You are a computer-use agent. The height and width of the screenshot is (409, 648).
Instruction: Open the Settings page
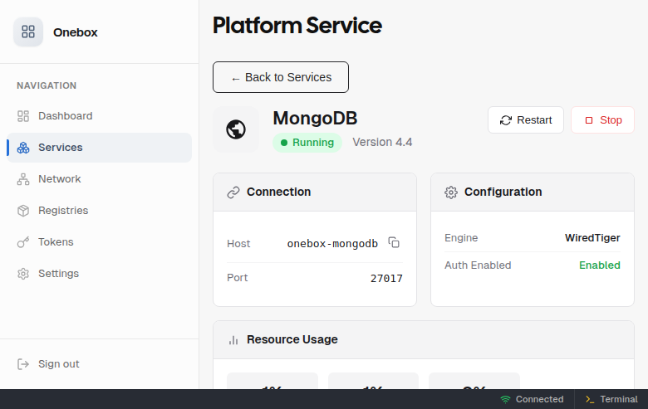58,274
